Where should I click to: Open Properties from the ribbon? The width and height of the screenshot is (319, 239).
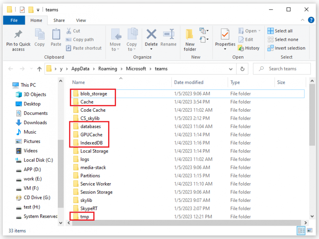[x=225, y=40]
